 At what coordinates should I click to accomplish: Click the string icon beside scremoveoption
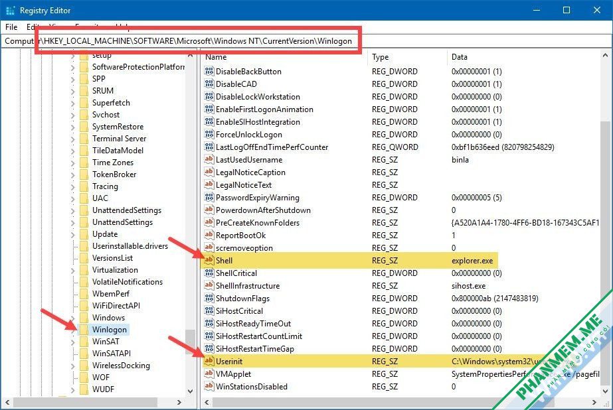click(209, 247)
